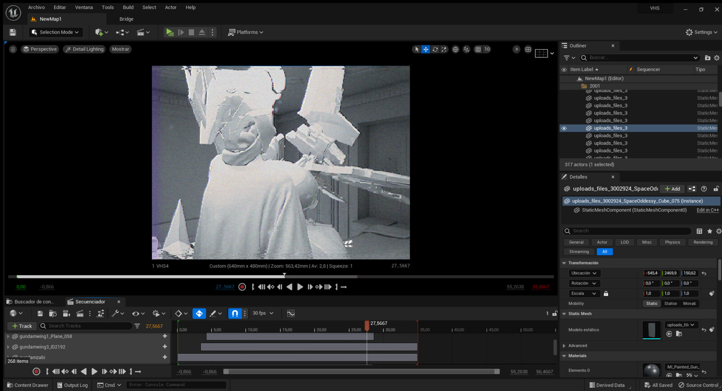Image resolution: width=722 pixels, height=391 pixels.
Task: Click the Track add button in Sequencer
Action: point(22,326)
